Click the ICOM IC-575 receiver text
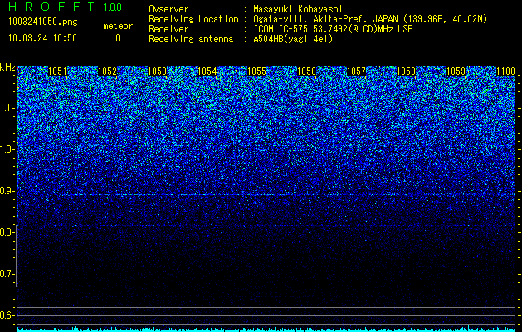The width and height of the screenshot is (522, 332). (333, 29)
